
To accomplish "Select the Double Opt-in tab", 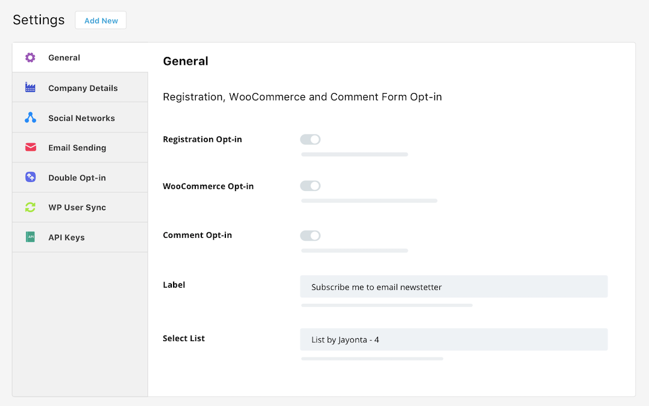I will click(x=77, y=178).
